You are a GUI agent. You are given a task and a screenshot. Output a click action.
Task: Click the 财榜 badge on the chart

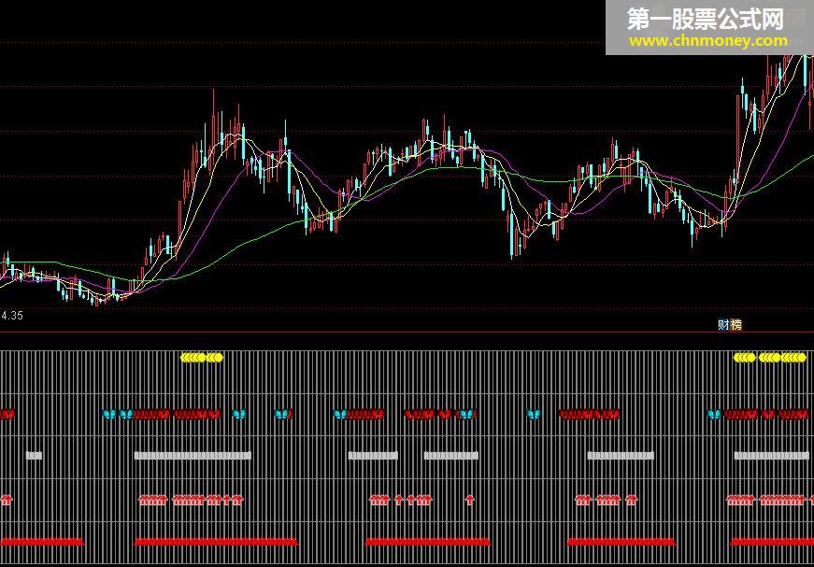[x=729, y=325]
